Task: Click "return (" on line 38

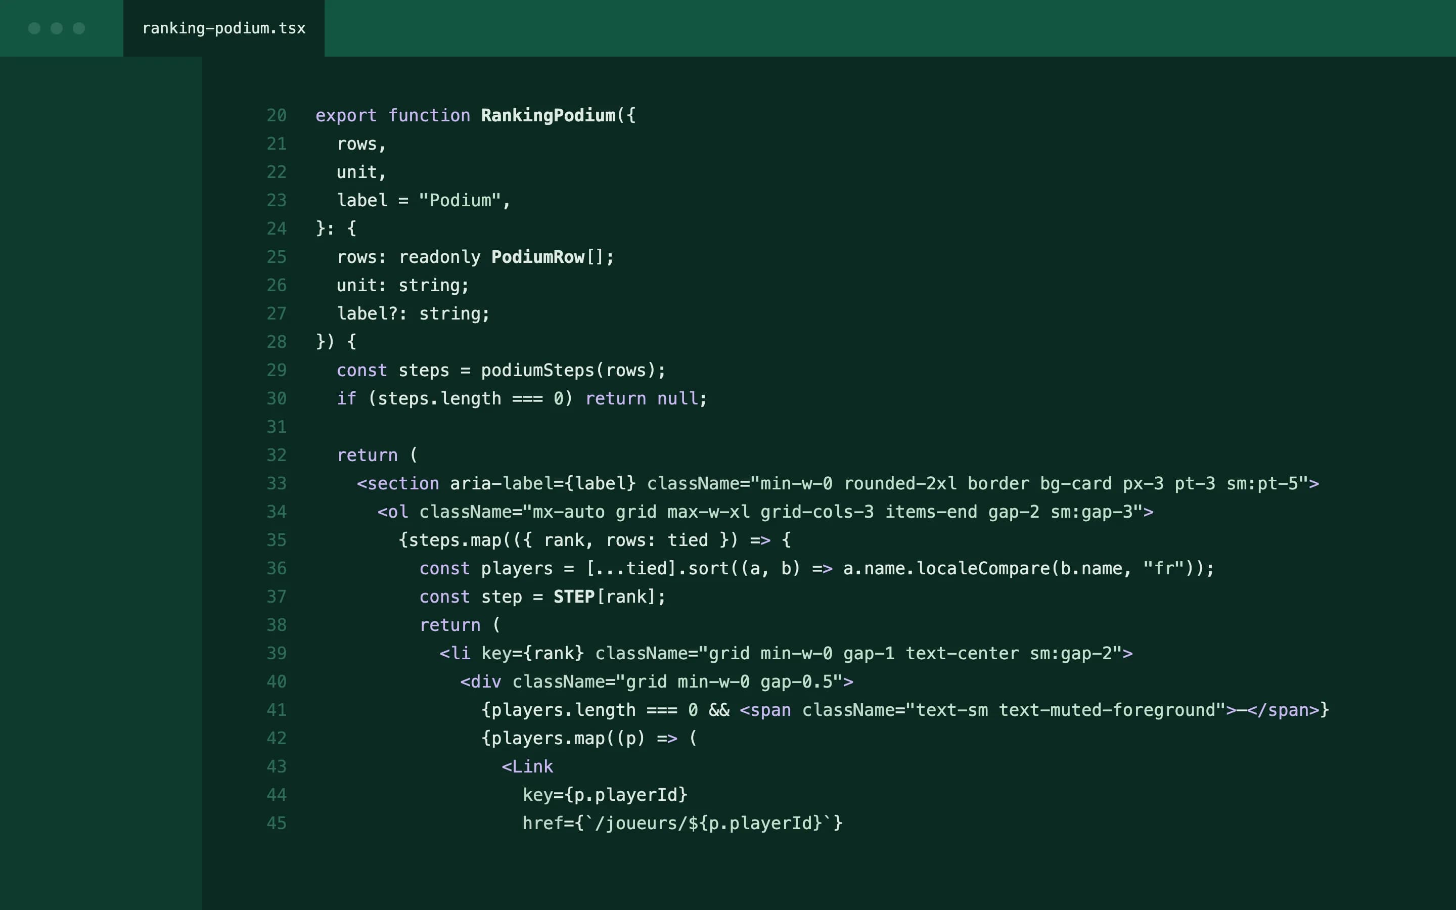Action: pyautogui.click(x=460, y=625)
